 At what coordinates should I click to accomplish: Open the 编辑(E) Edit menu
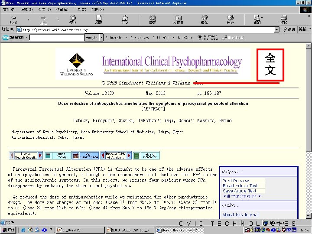tap(27, 10)
